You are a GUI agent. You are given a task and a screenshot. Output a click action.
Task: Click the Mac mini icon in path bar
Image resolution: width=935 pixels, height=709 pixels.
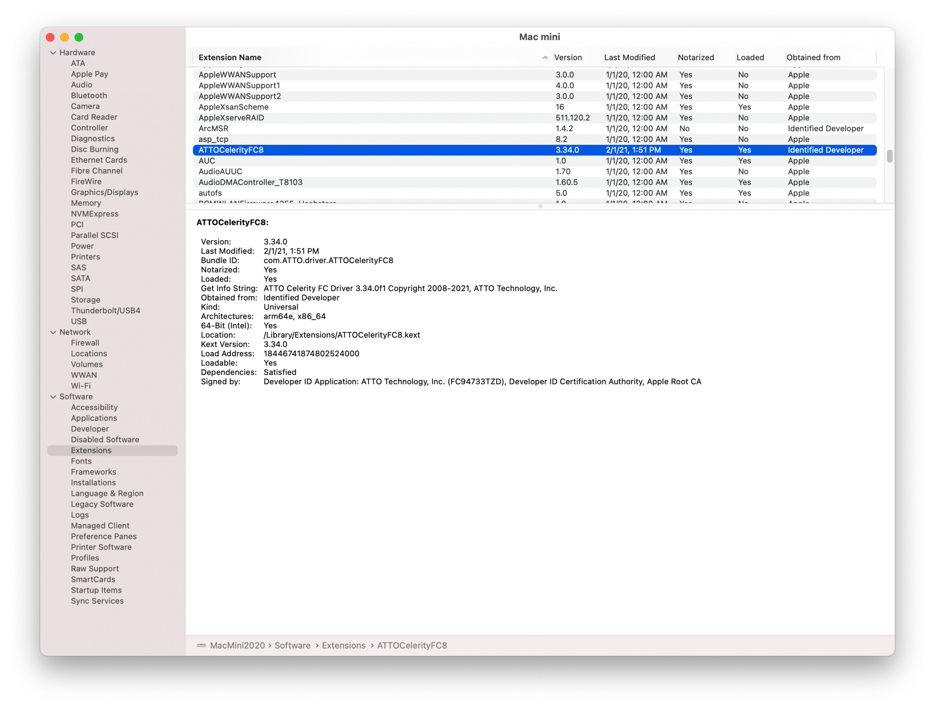[x=201, y=645]
